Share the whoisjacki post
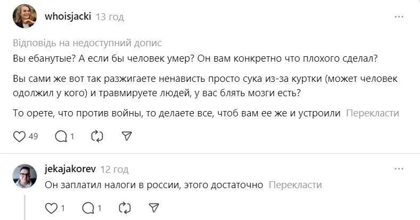This screenshot has height=220, width=420. [x=127, y=137]
